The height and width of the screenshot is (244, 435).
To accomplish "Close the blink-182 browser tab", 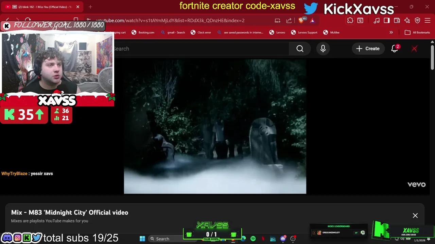I will 78,7.
